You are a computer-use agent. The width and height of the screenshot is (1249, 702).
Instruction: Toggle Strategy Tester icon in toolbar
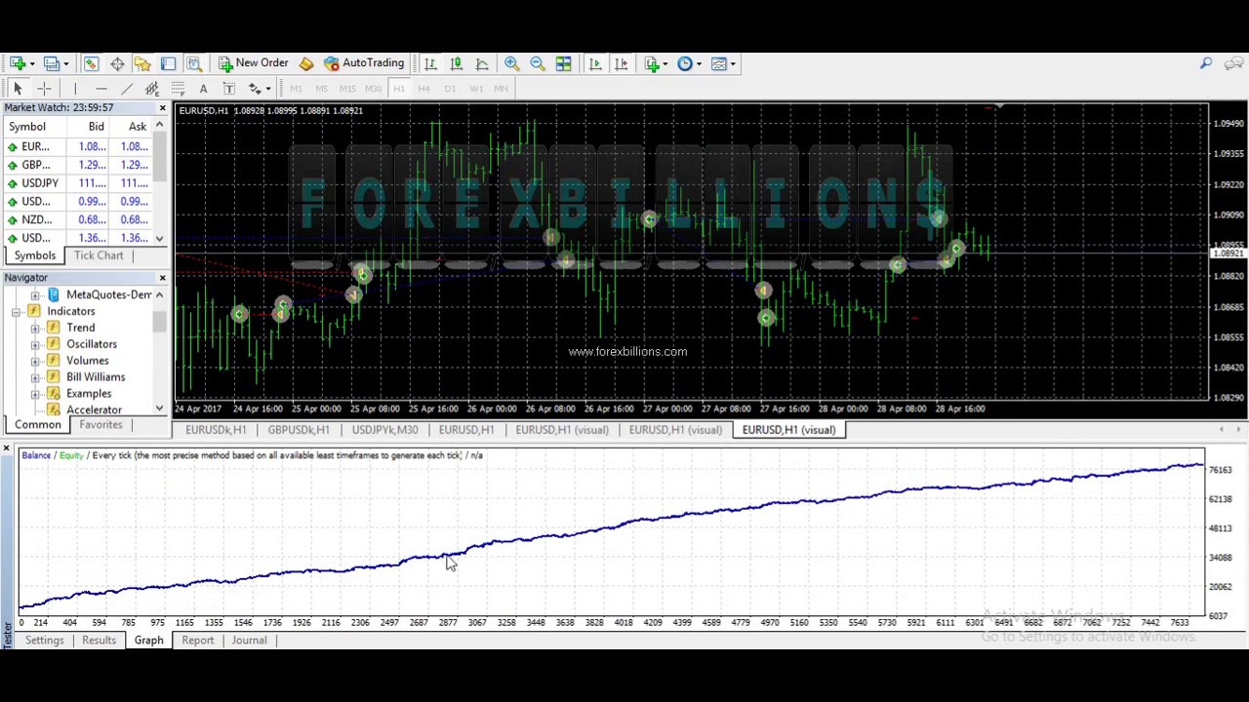click(194, 63)
